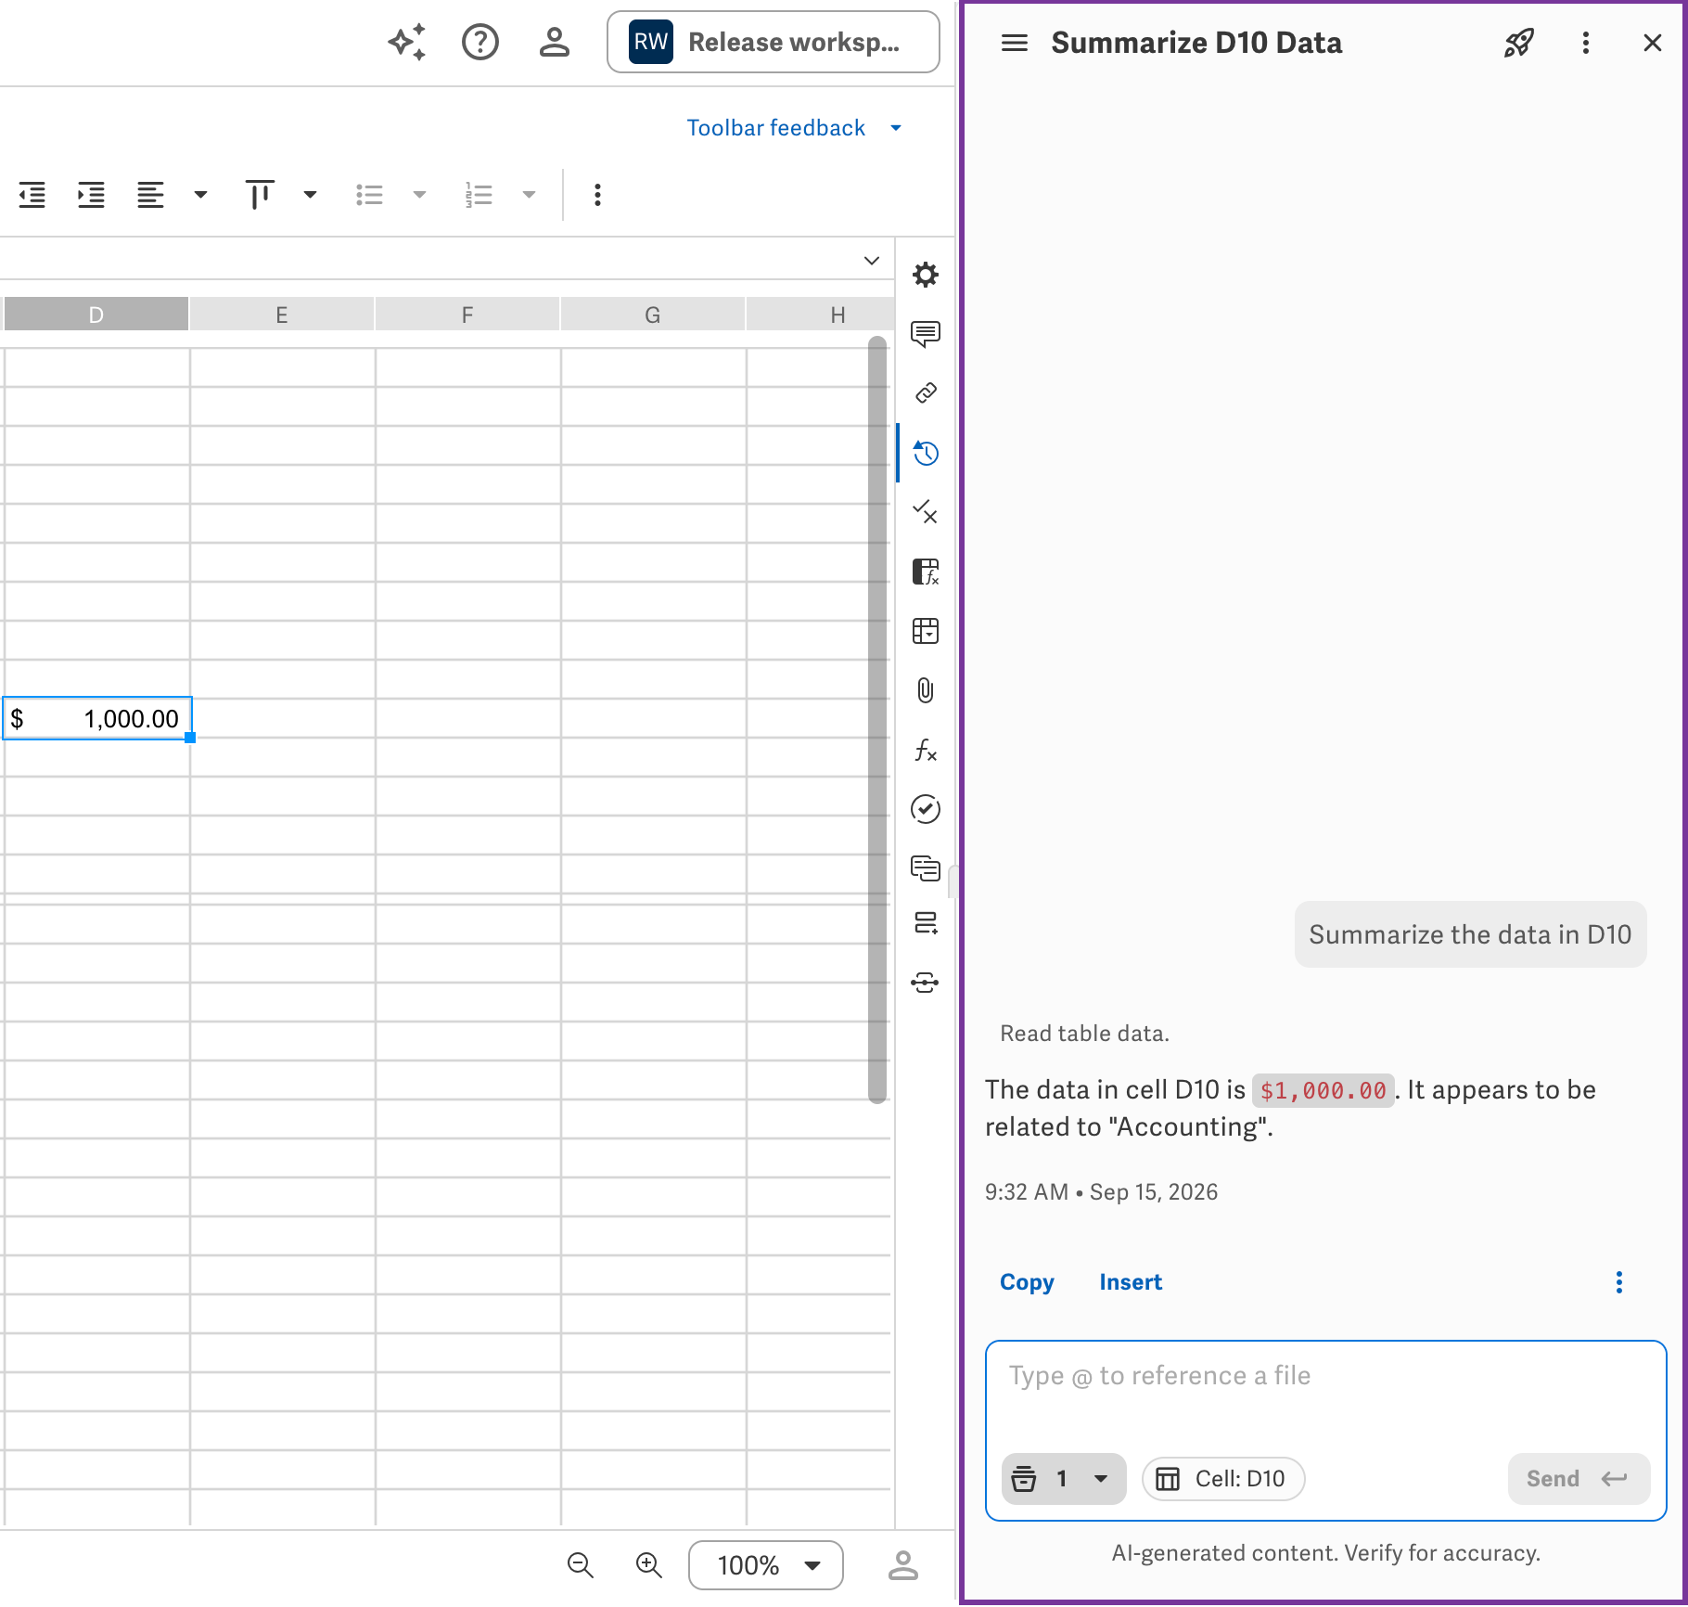Open the bulleted list dropdown arrow
This screenshot has height=1607, width=1688.
[419, 195]
